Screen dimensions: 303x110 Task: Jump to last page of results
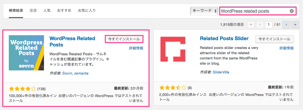295,24
